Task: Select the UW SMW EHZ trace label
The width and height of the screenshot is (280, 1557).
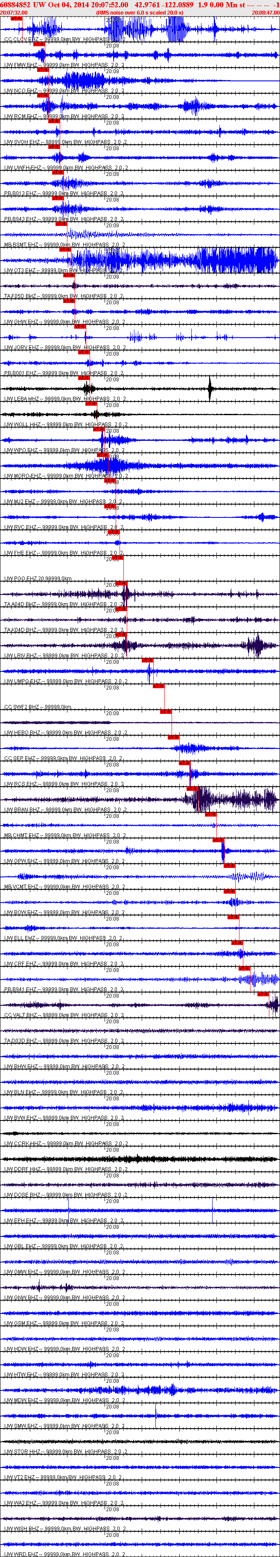Action: (x=64, y=1426)
